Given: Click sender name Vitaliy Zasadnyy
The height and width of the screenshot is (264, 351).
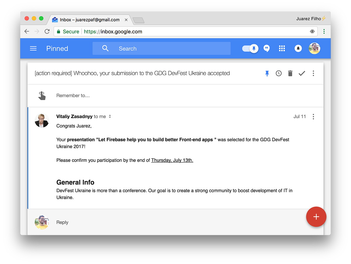Looking at the screenshot, I should tap(75, 116).
